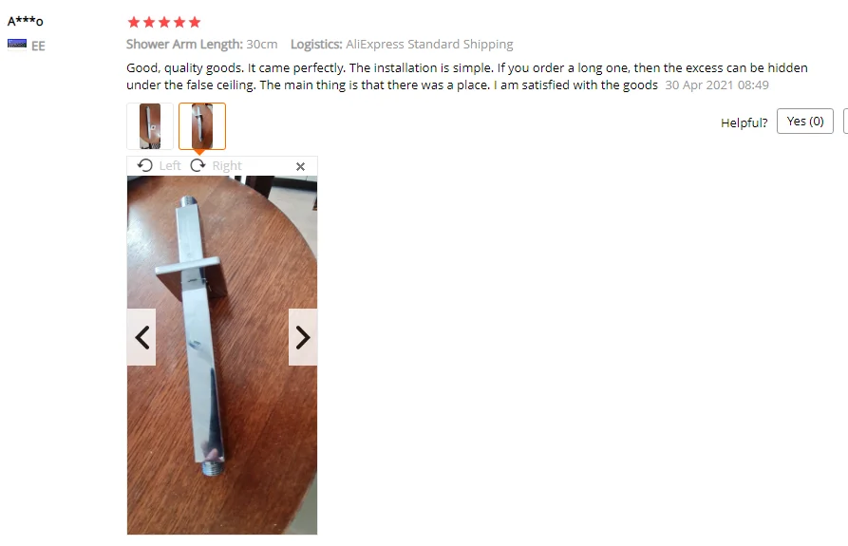
Task: Click the 'Left' rotate label
Action: (x=170, y=165)
